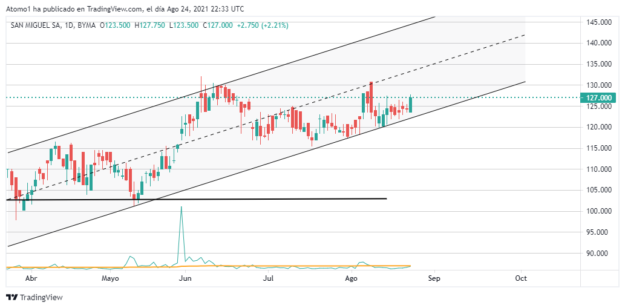Select the 127.000 current price label

[598, 97]
